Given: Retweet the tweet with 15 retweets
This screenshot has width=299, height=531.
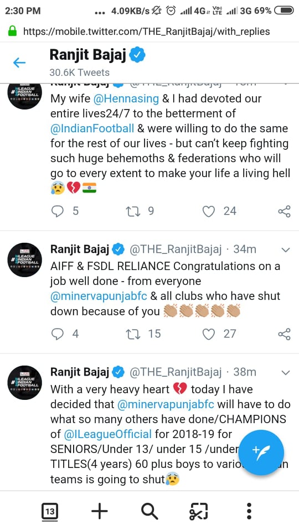Looking at the screenshot, I should pos(131,334).
